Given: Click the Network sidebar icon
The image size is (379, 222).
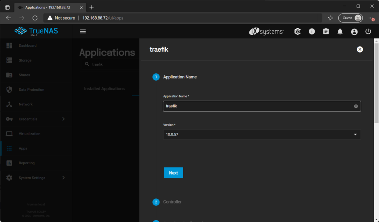Looking at the screenshot, I should [9, 104].
